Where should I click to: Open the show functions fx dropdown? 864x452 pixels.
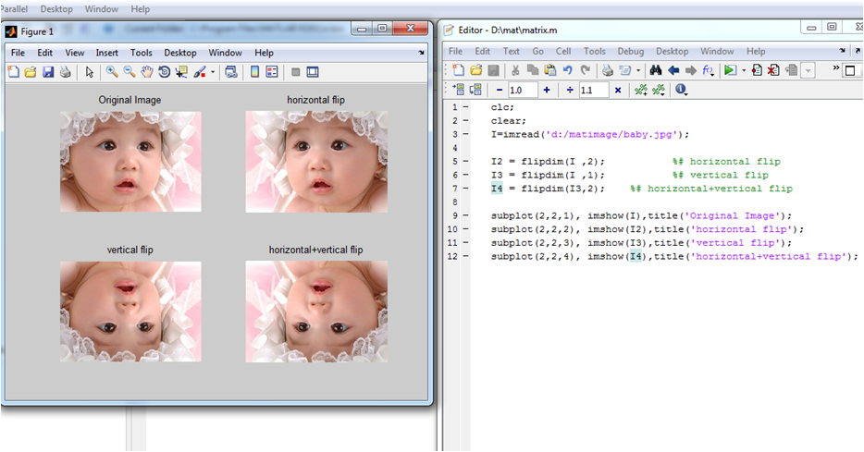pyautogui.click(x=709, y=70)
